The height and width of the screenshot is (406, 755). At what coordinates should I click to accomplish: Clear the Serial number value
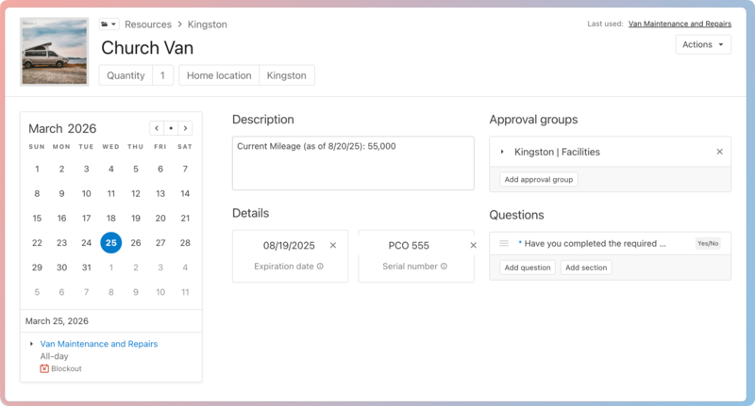474,246
